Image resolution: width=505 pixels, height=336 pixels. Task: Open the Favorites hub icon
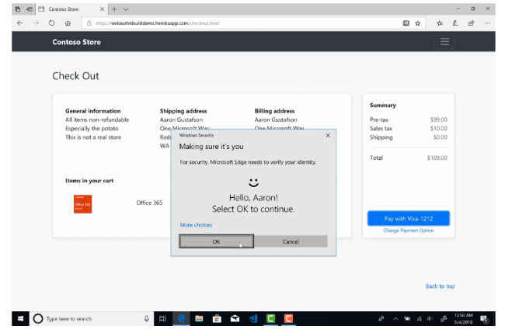(439, 23)
